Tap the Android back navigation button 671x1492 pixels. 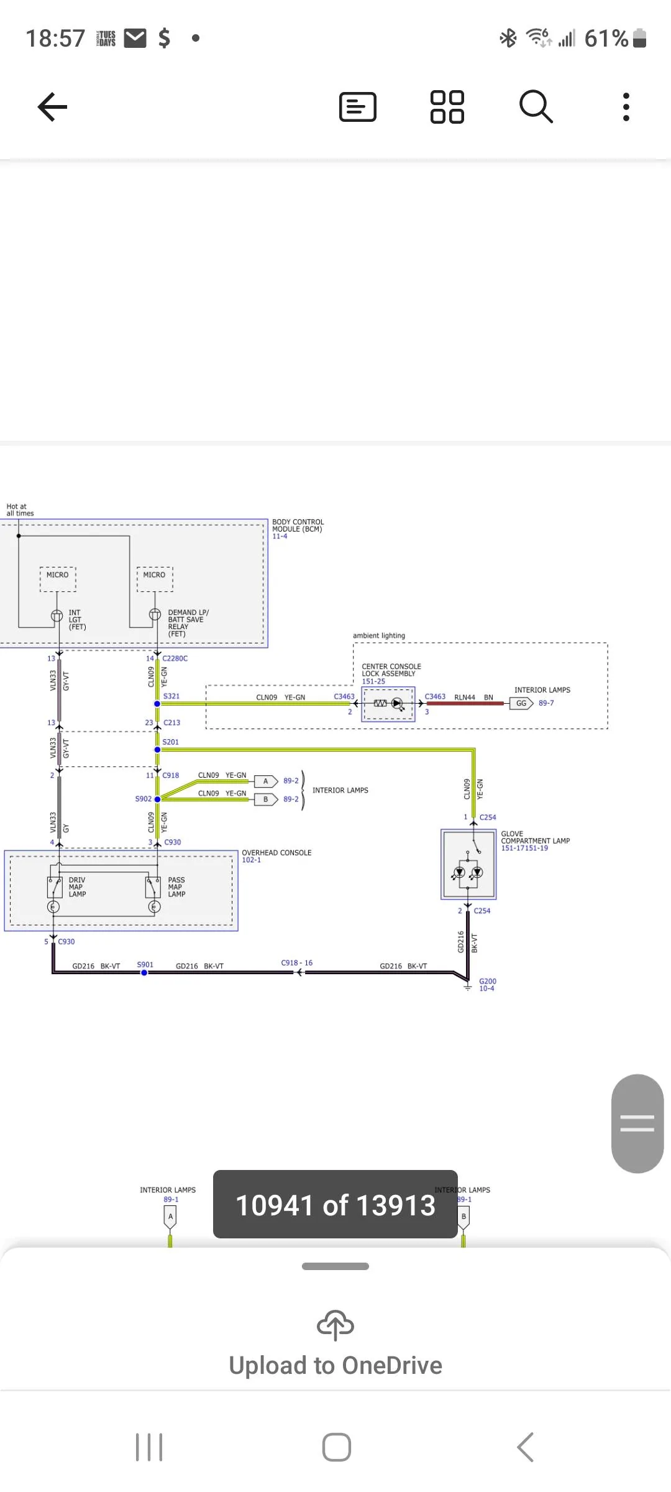click(x=525, y=1447)
